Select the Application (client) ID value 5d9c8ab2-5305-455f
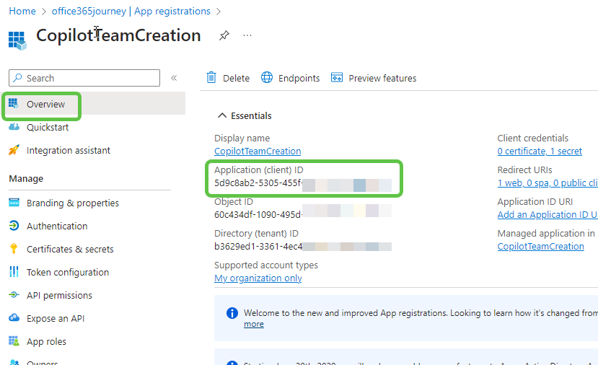This screenshot has width=598, height=365. [258, 183]
